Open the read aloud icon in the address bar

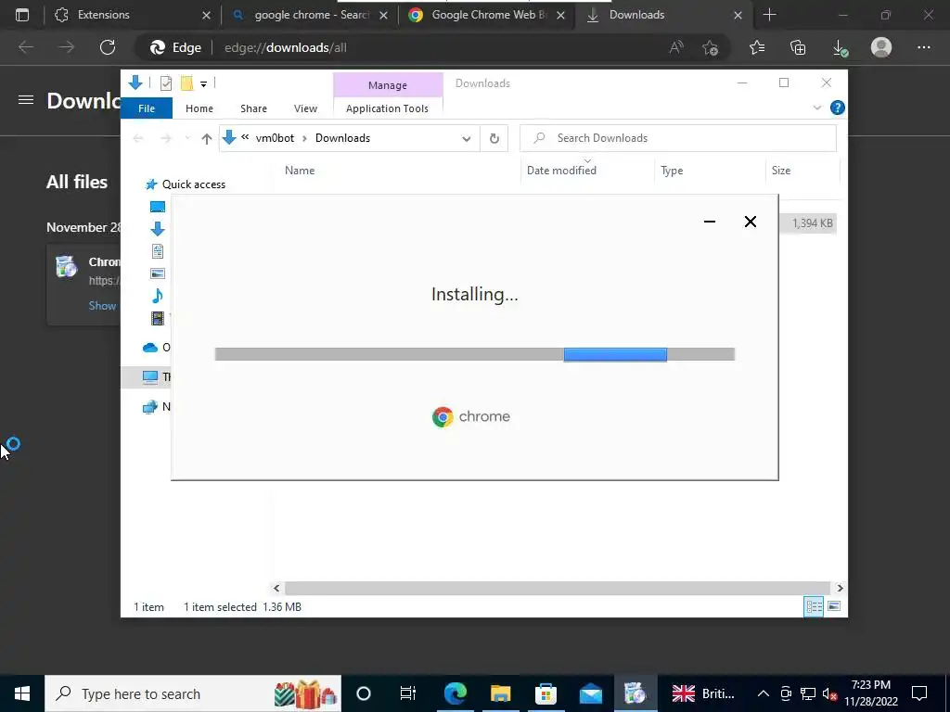click(676, 47)
